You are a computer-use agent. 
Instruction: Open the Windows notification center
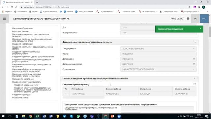pyautogui.click(x=207, y=116)
